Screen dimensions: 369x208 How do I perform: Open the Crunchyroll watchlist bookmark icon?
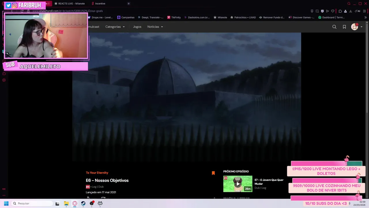point(344,27)
